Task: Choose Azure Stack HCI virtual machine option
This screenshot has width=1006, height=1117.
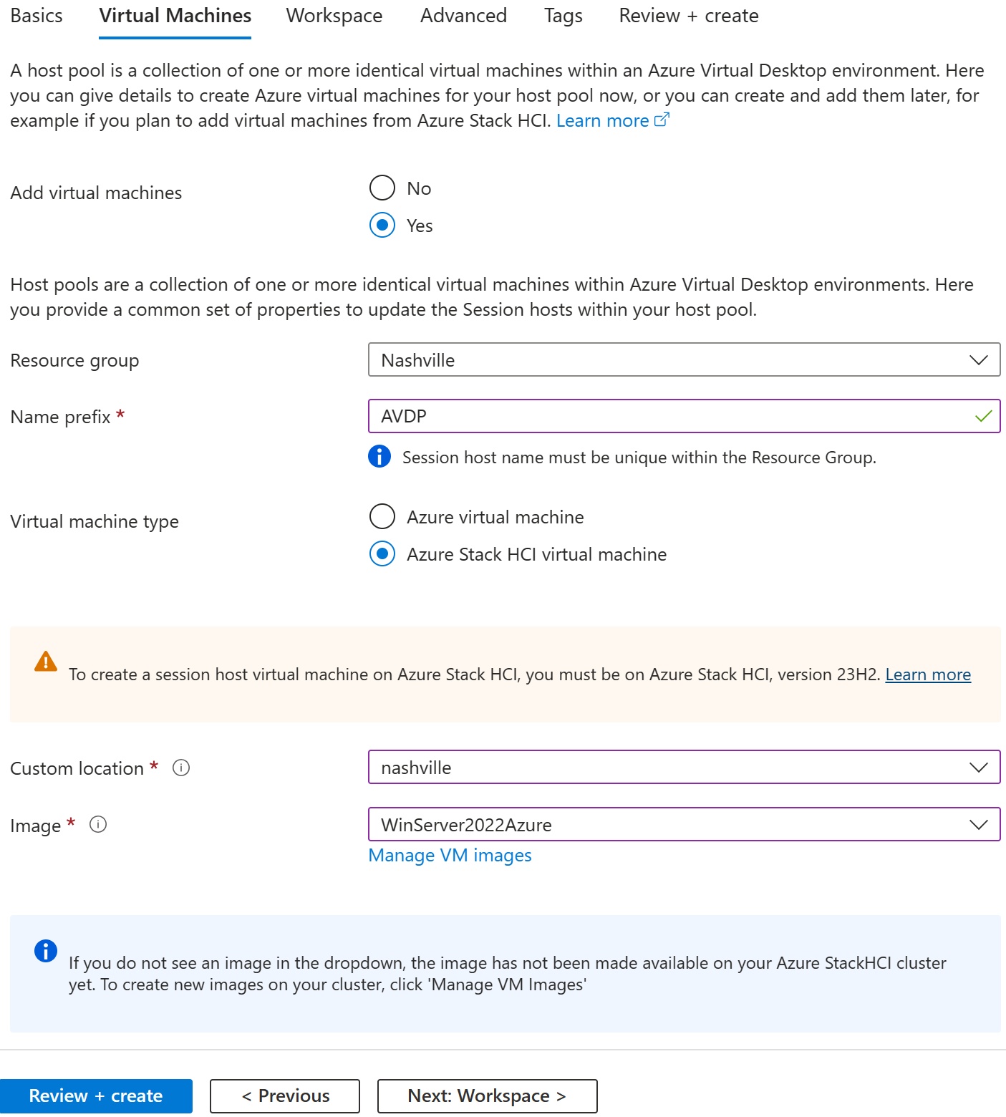Action: point(382,553)
